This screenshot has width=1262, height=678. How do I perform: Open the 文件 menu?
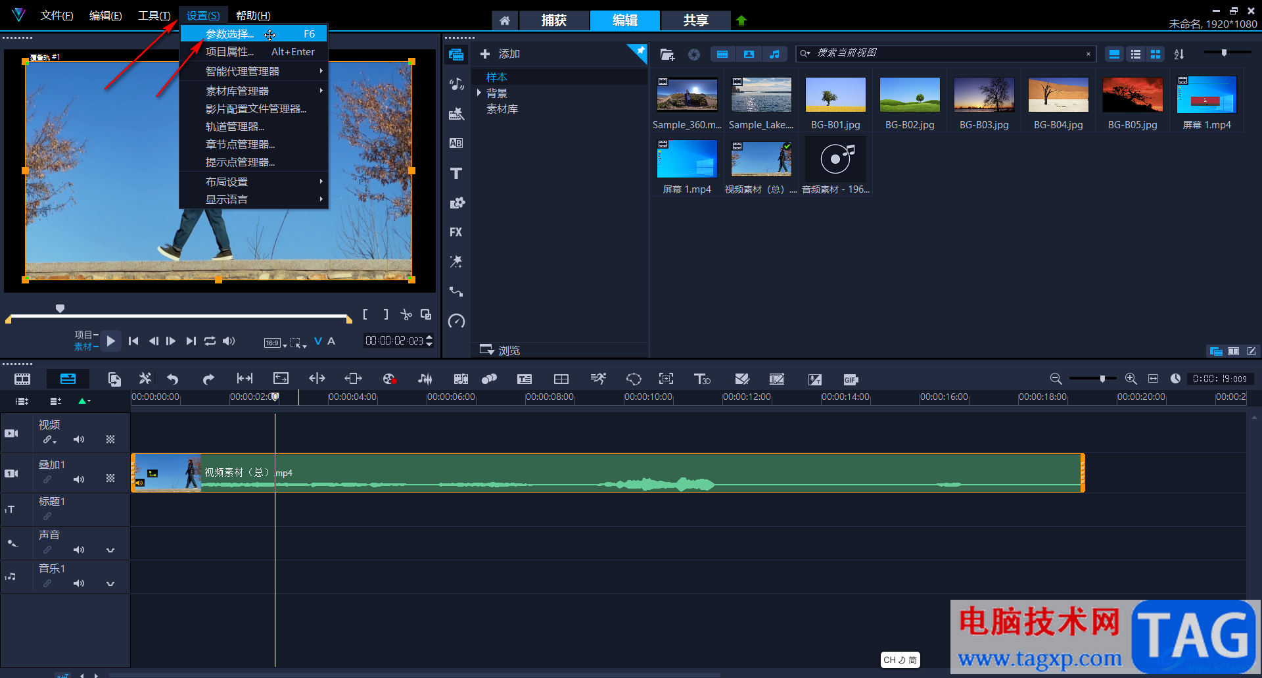57,16
